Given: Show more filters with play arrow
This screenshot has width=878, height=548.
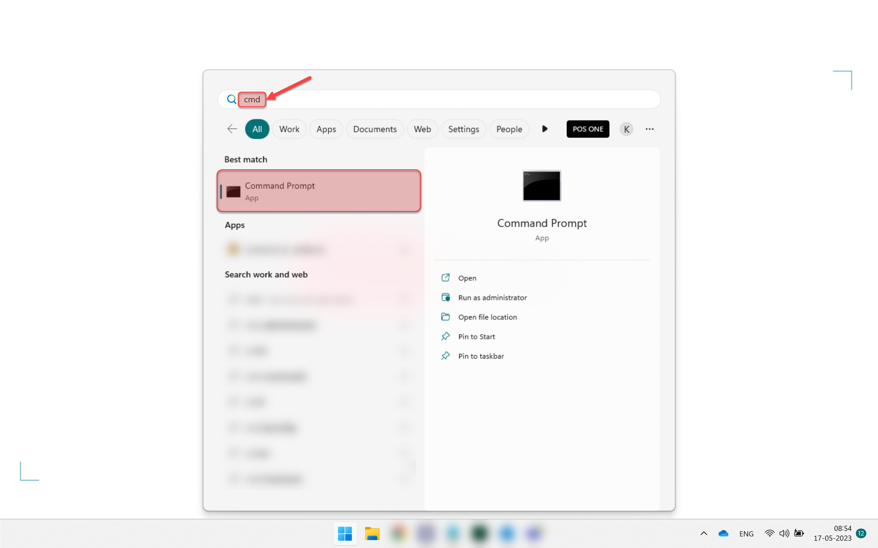Looking at the screenshot, I should pos(545,129).
